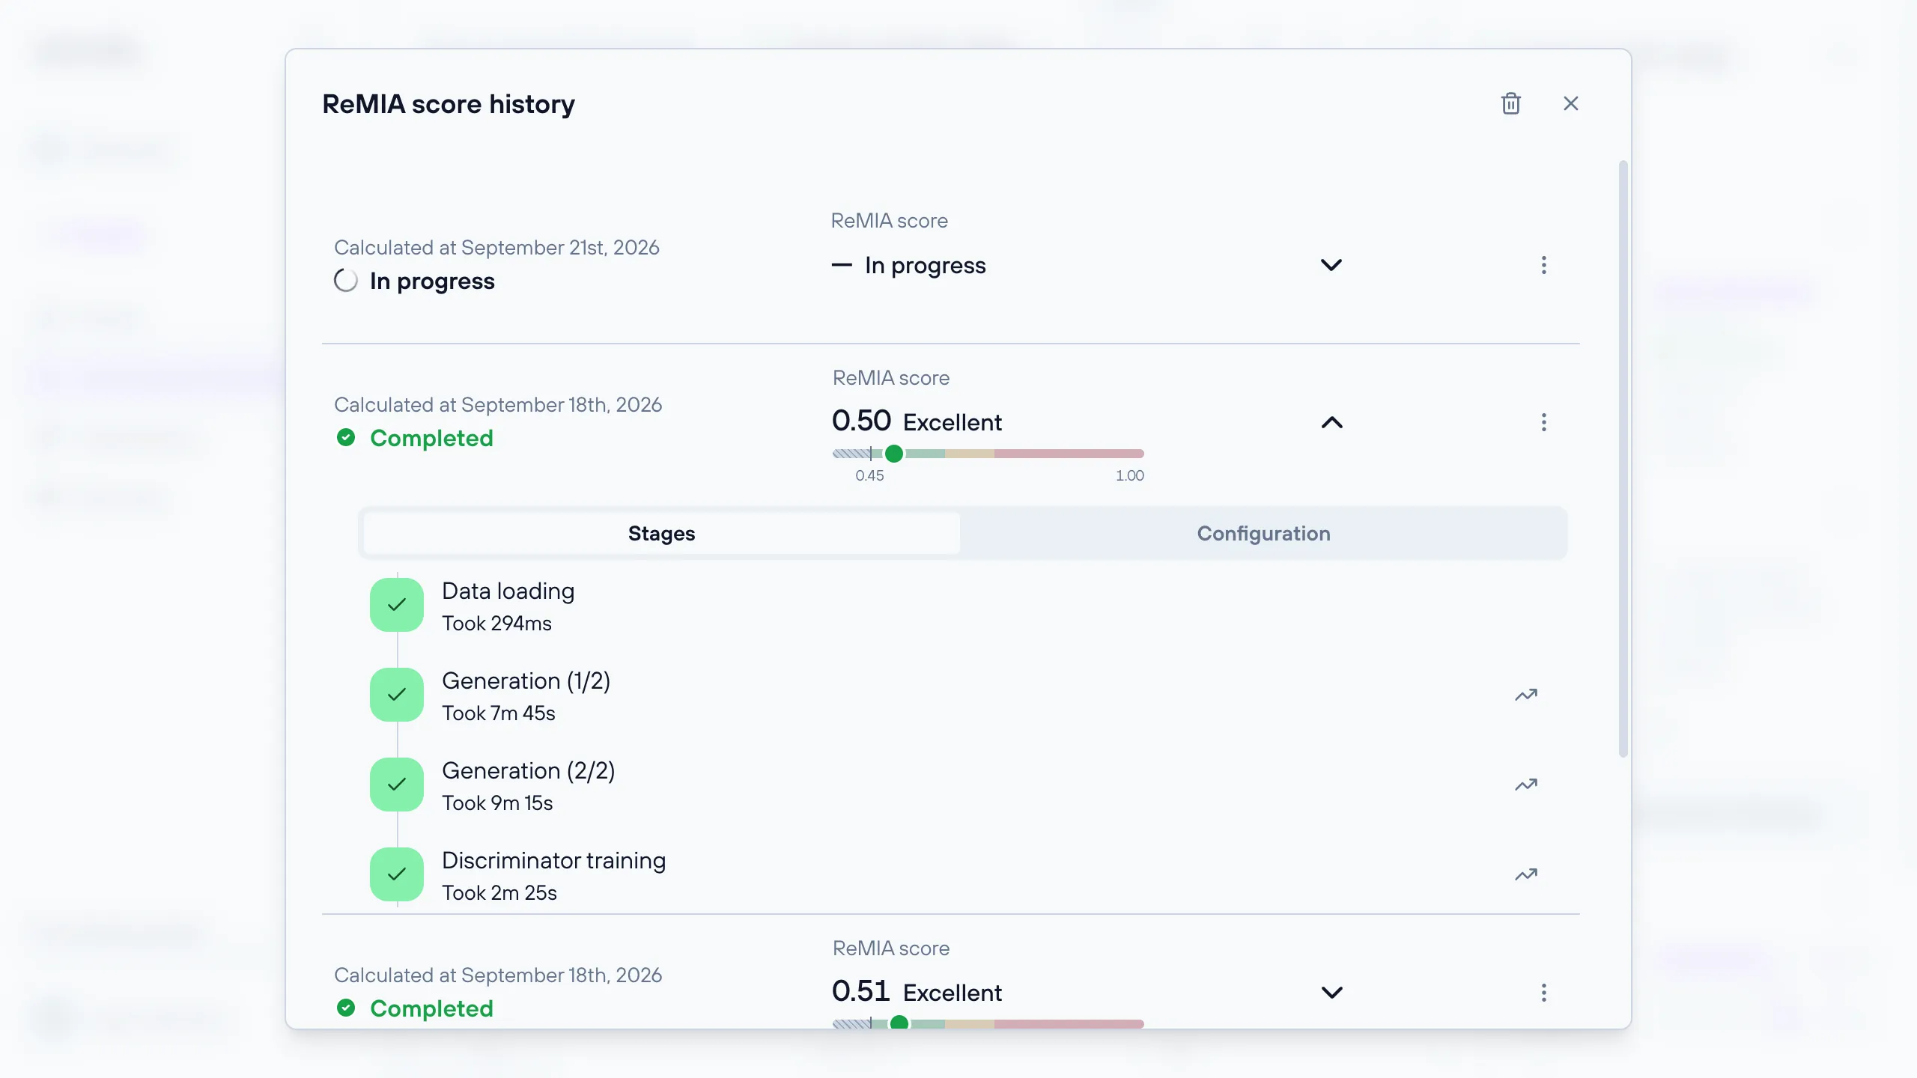Expand the 0.51 Excellent score entry

[1332, 993]
